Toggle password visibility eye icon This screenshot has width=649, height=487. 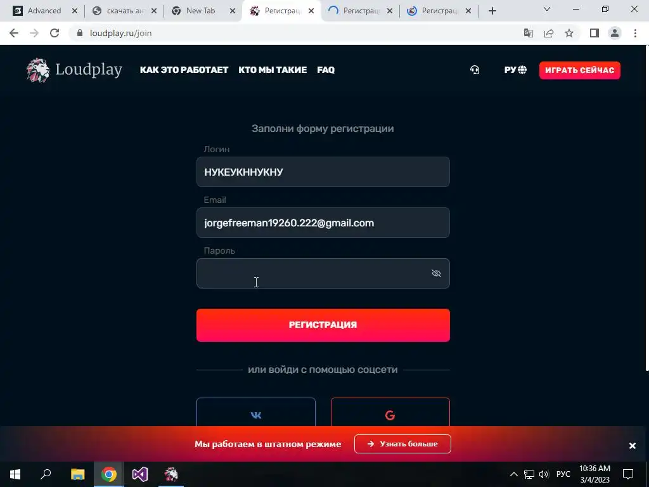(436, 273)
